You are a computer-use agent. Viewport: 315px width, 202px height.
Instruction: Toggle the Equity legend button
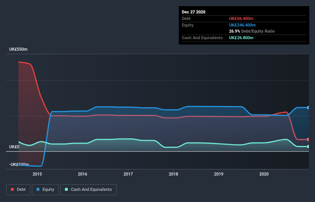tap(45, 190)
